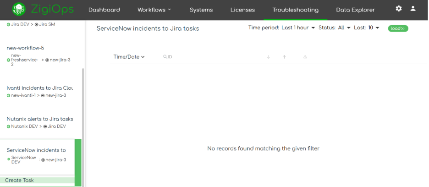Click the target icon beside Jira DEV

45,126
